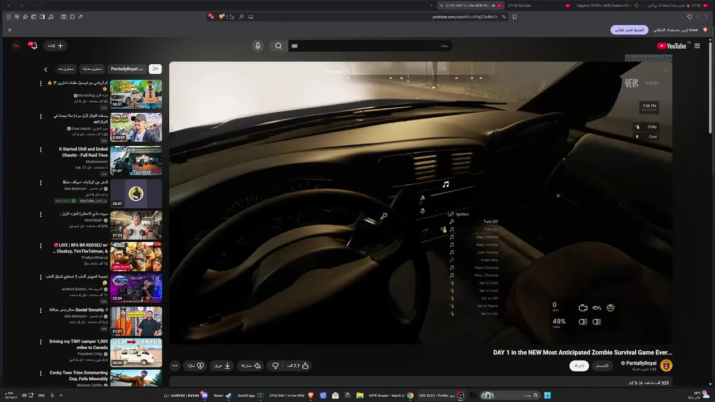The width and height of the screenshot is (715, 402).
Task: Open the Brave Rewards triangle icon
Action: coord(211,17)
